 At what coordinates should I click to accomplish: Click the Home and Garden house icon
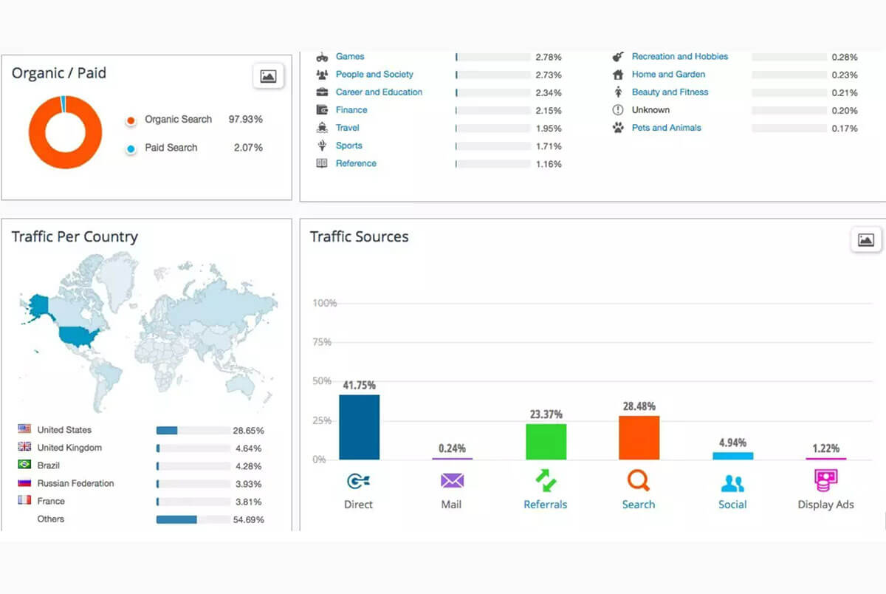coord(619,75)
